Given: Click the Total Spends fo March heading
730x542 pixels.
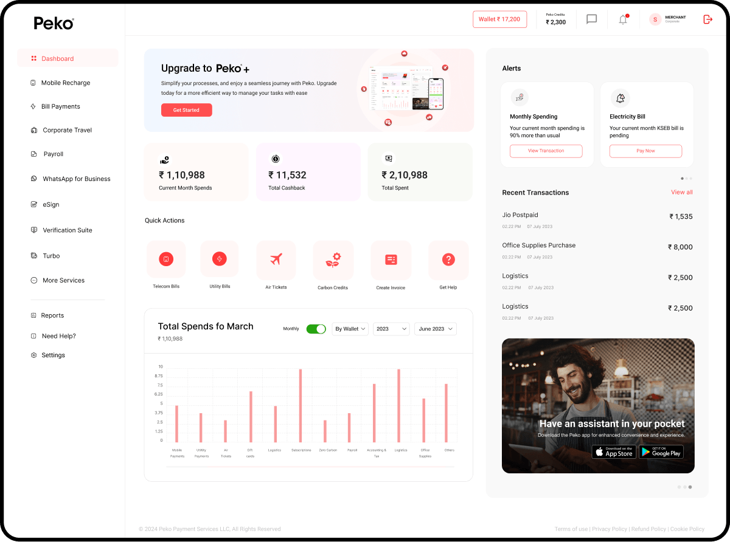Looking at the screenshot, I should click(206, 326).
